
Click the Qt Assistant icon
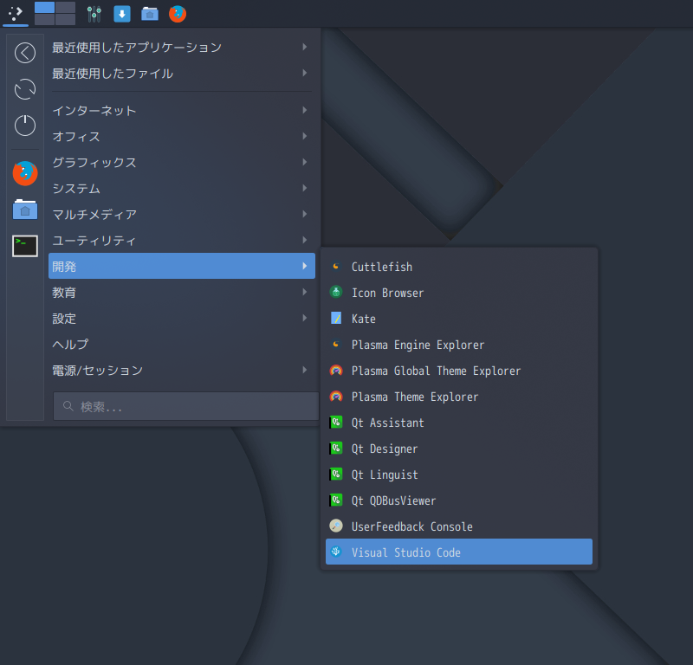point(336,423)
